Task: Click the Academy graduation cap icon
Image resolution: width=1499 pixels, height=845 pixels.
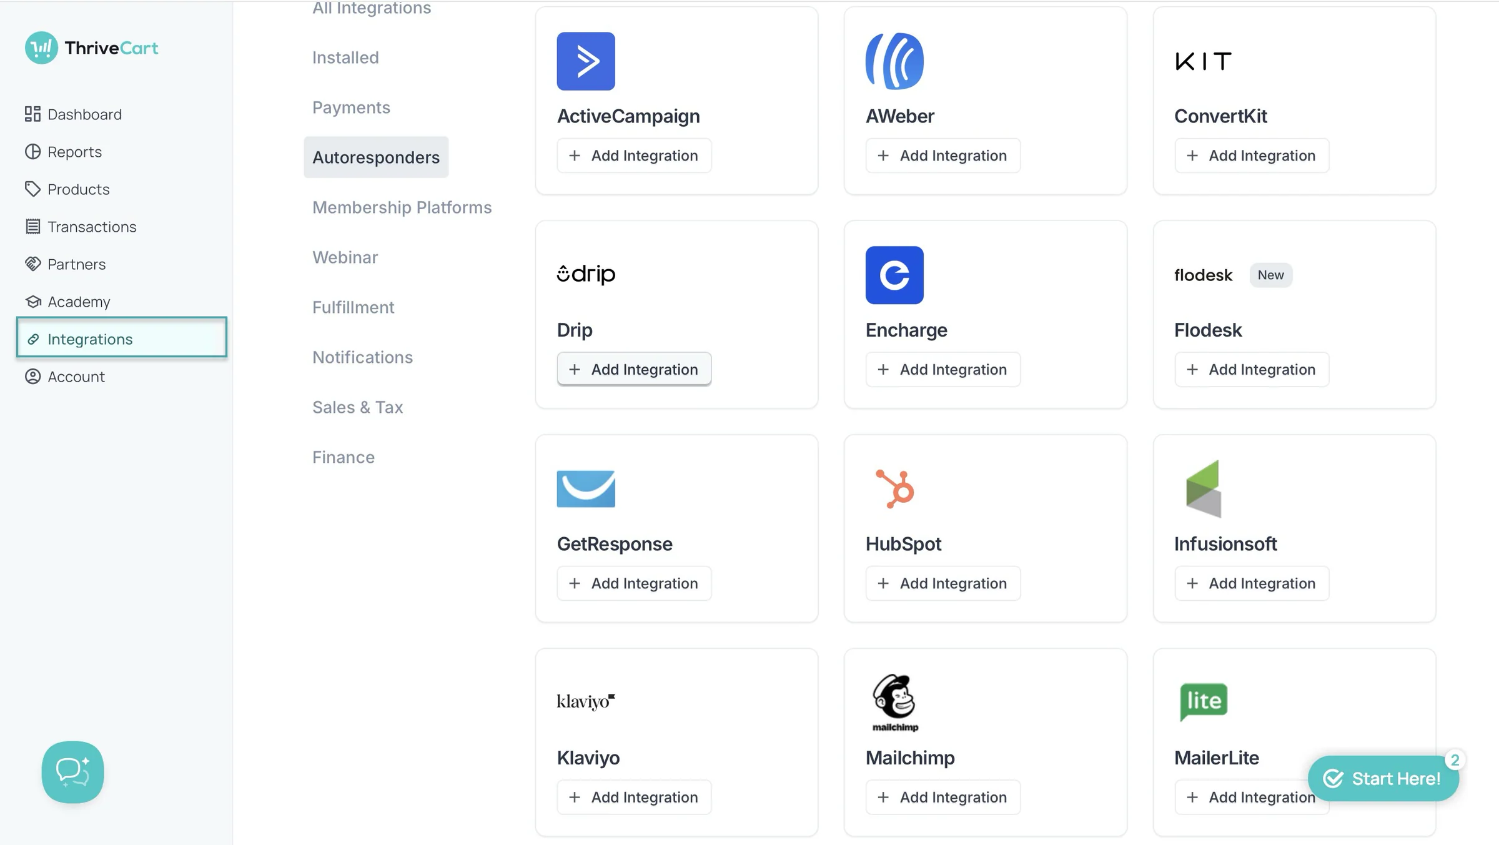Action: pyautogui.click(x=32, y=302)
